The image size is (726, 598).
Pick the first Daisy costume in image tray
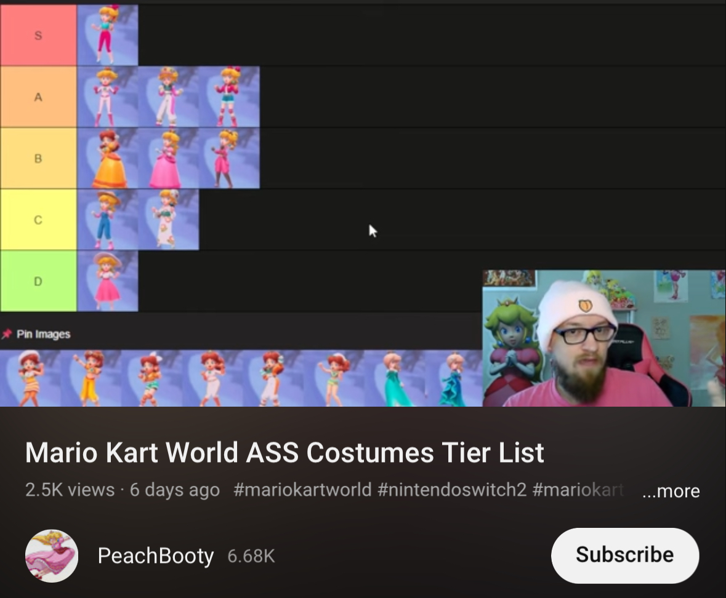30,378
